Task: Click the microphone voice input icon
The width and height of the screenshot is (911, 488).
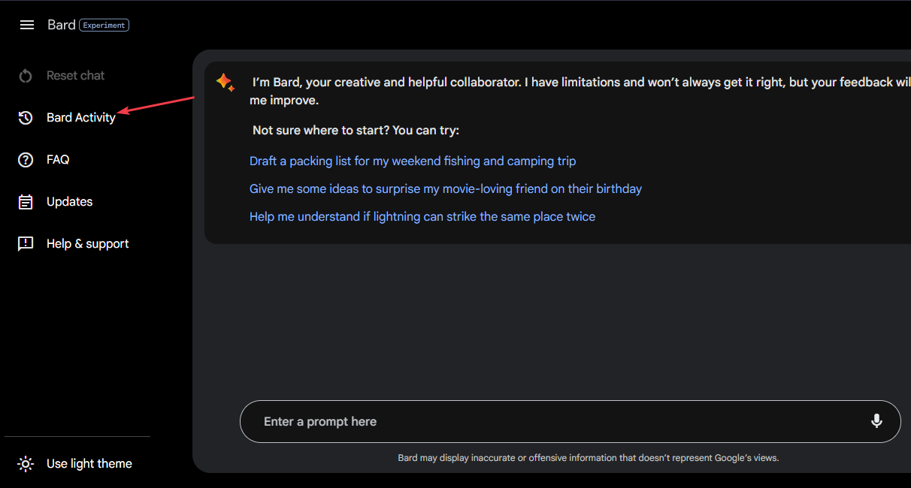Action: [x=876, y=421]
